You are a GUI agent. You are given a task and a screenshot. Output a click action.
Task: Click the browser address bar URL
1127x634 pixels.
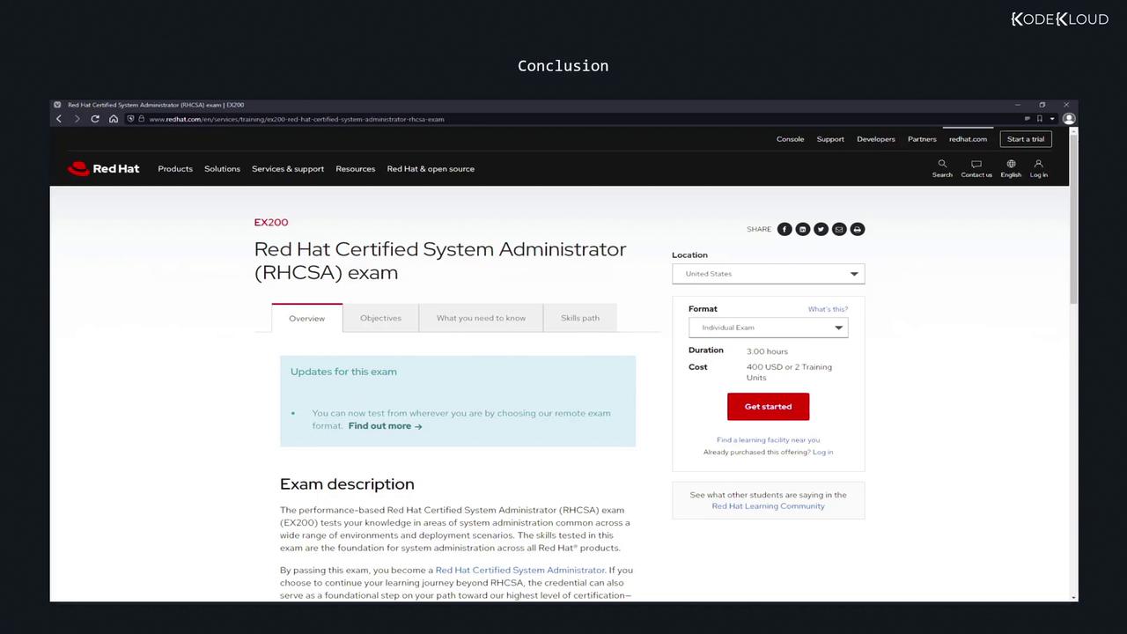(x=297, y=119)
